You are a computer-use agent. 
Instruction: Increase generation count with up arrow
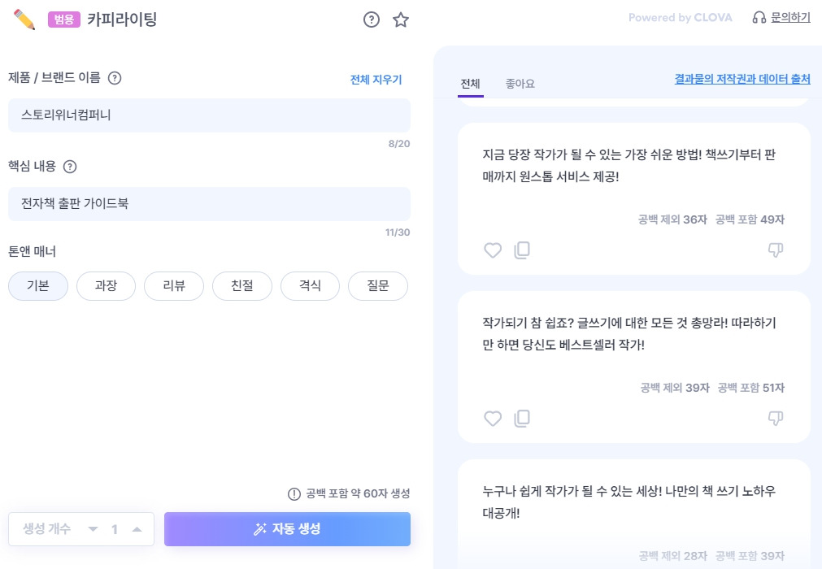(138, 529)
